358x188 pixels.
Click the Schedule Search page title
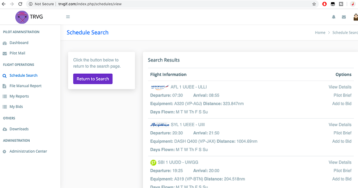point(88,32)
